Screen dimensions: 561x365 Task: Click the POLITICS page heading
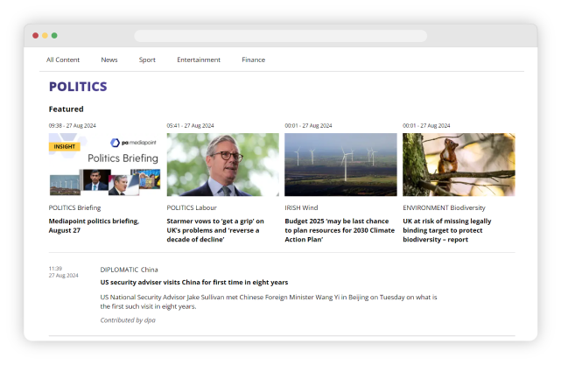point(78,87)
